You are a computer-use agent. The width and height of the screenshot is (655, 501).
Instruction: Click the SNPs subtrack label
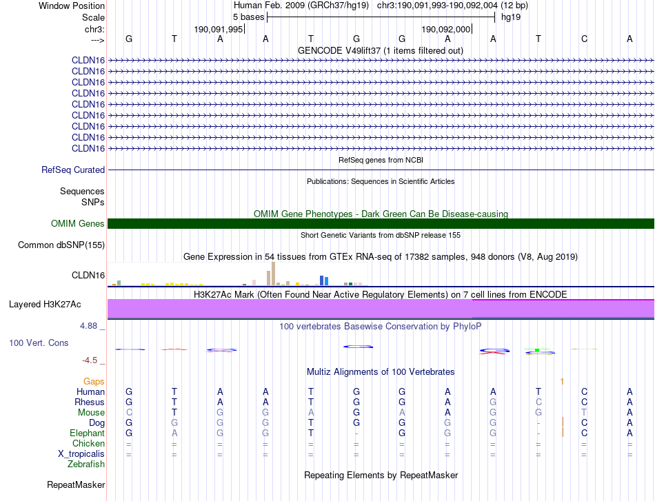93,202
